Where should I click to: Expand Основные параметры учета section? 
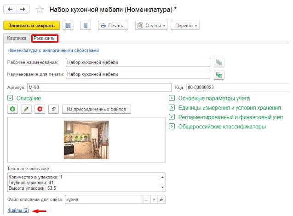(172, 98)
